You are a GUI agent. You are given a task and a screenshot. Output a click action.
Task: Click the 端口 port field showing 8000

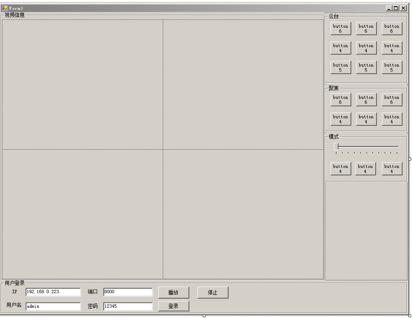[128, 292]
